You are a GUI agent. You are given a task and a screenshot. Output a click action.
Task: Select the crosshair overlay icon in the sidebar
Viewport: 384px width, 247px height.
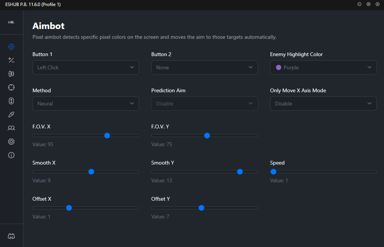coord(11,87)
